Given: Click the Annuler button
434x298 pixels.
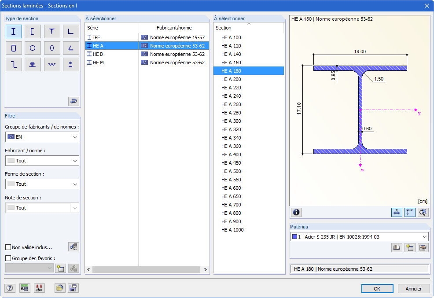Looking at the screenshot, I should click(x=413, y=289).
